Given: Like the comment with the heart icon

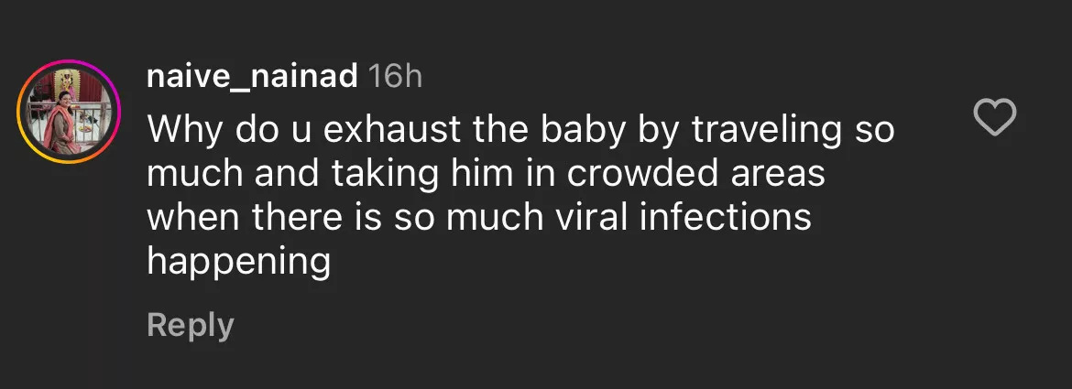Looking at the screenshot, I should pos(994,119).
